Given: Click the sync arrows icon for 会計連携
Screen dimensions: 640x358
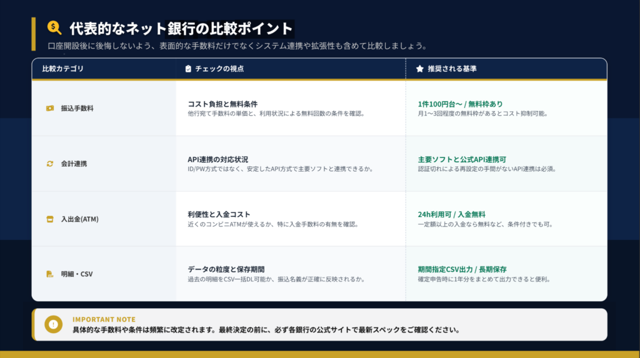Looking at the screenshot, I should point(50,163).
